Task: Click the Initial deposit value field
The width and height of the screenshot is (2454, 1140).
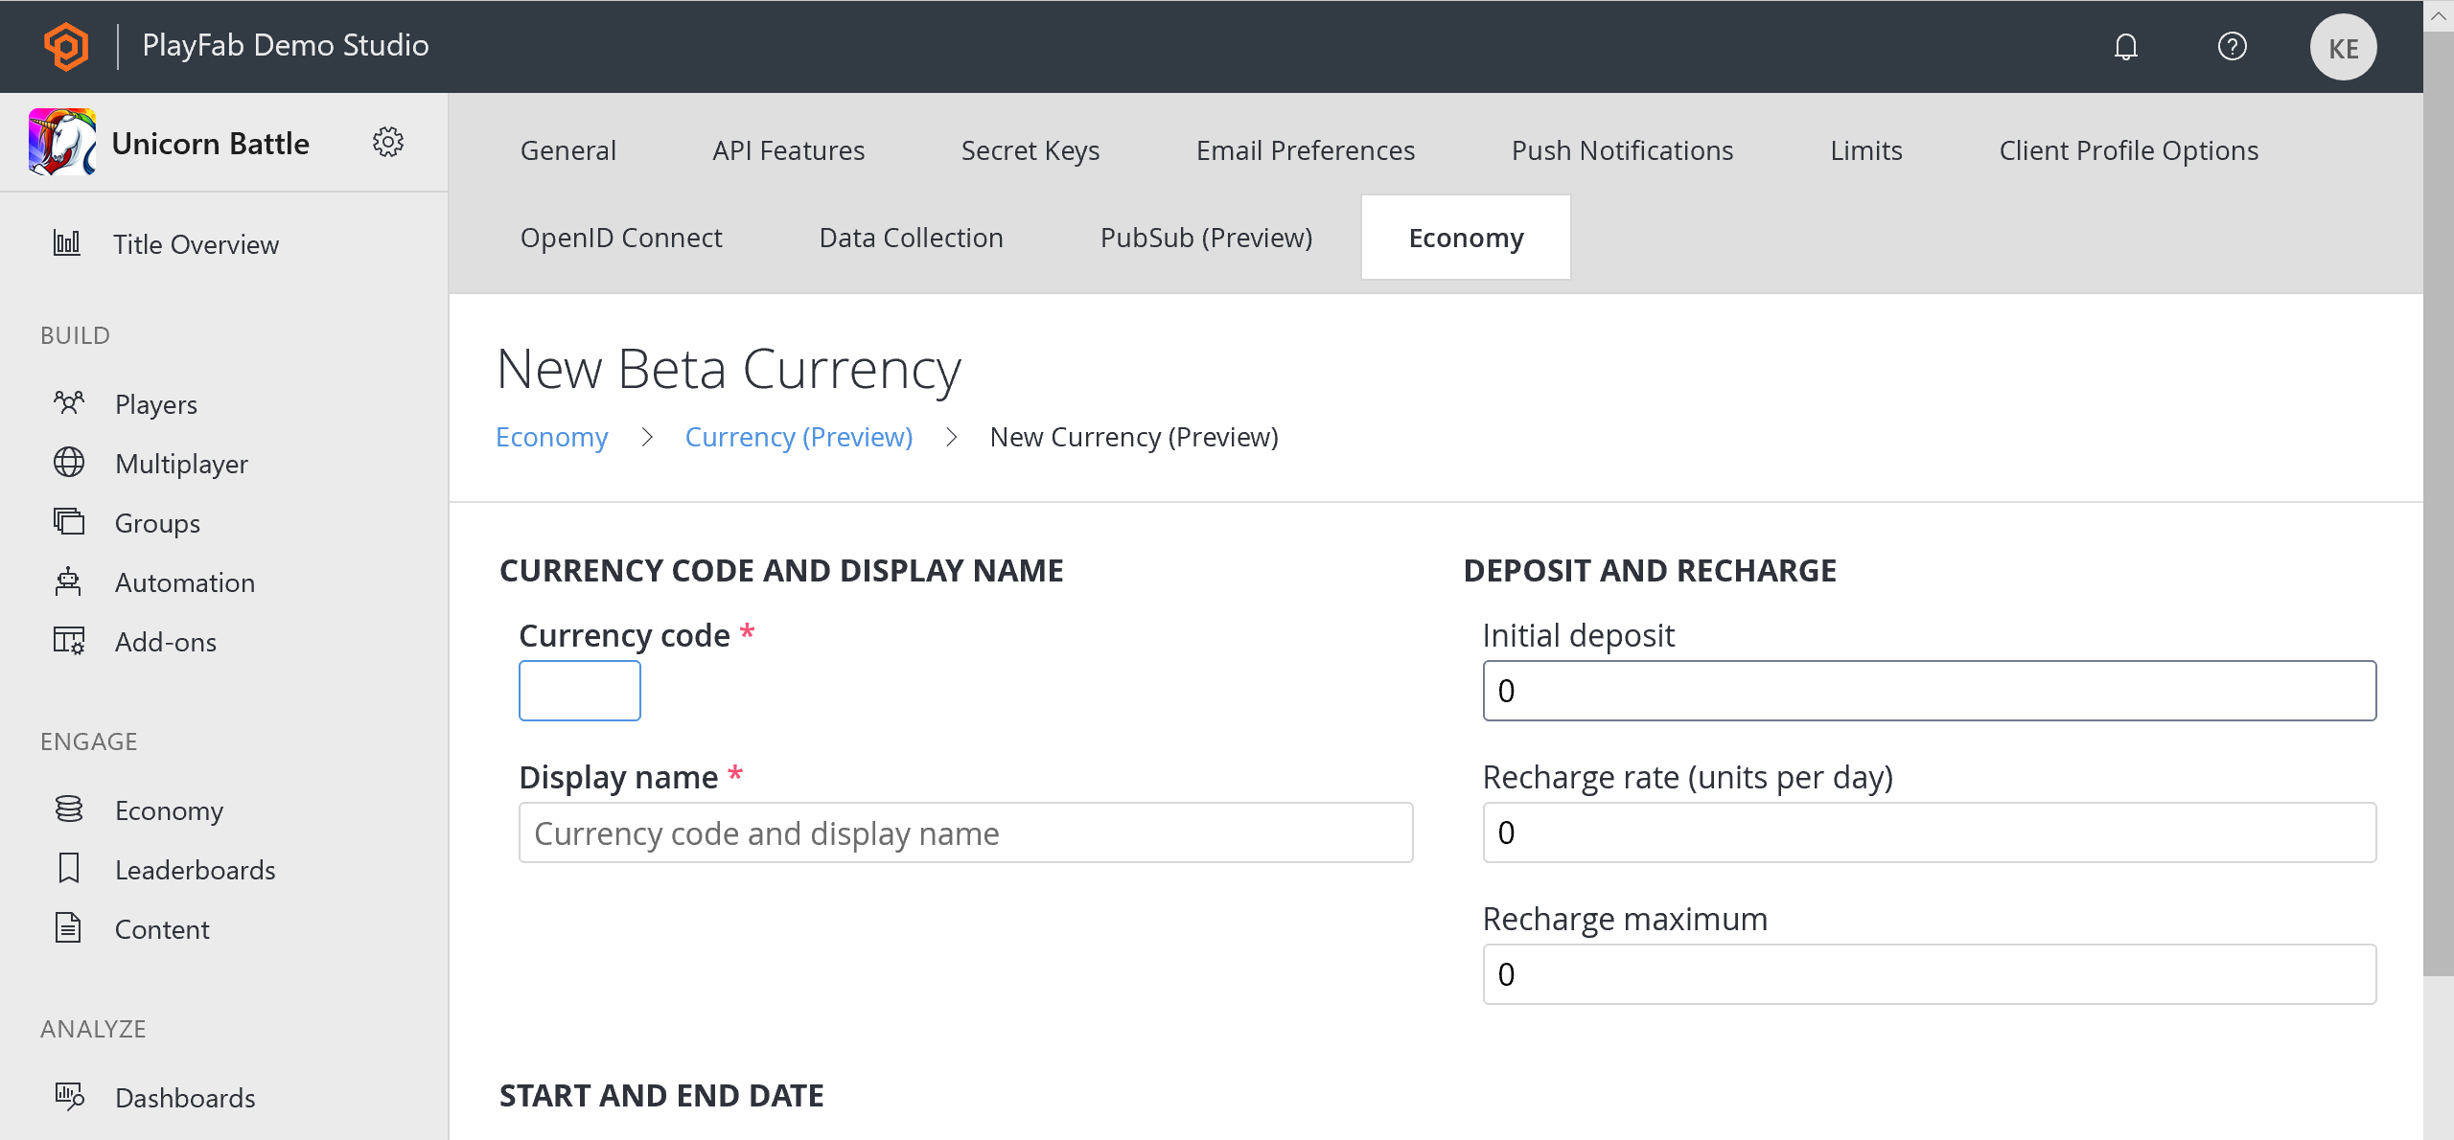Action: (x=1930, y=692)
